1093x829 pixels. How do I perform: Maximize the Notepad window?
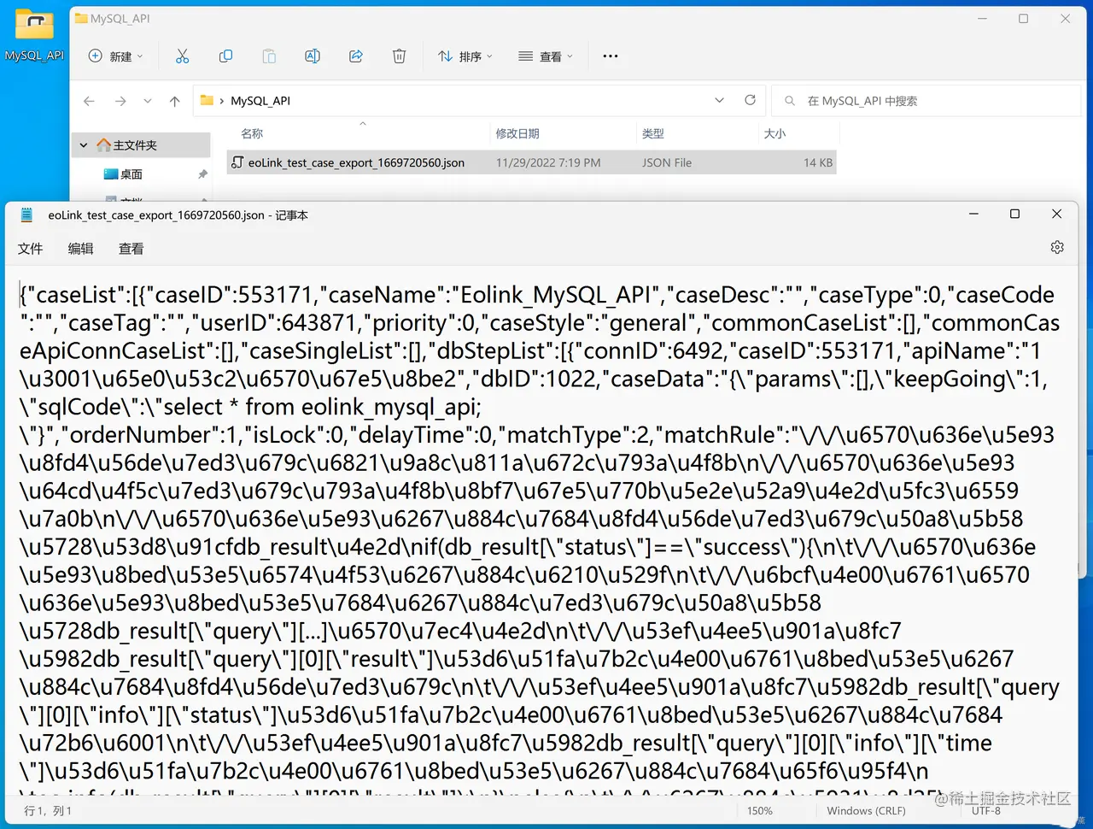point(1014,214)
